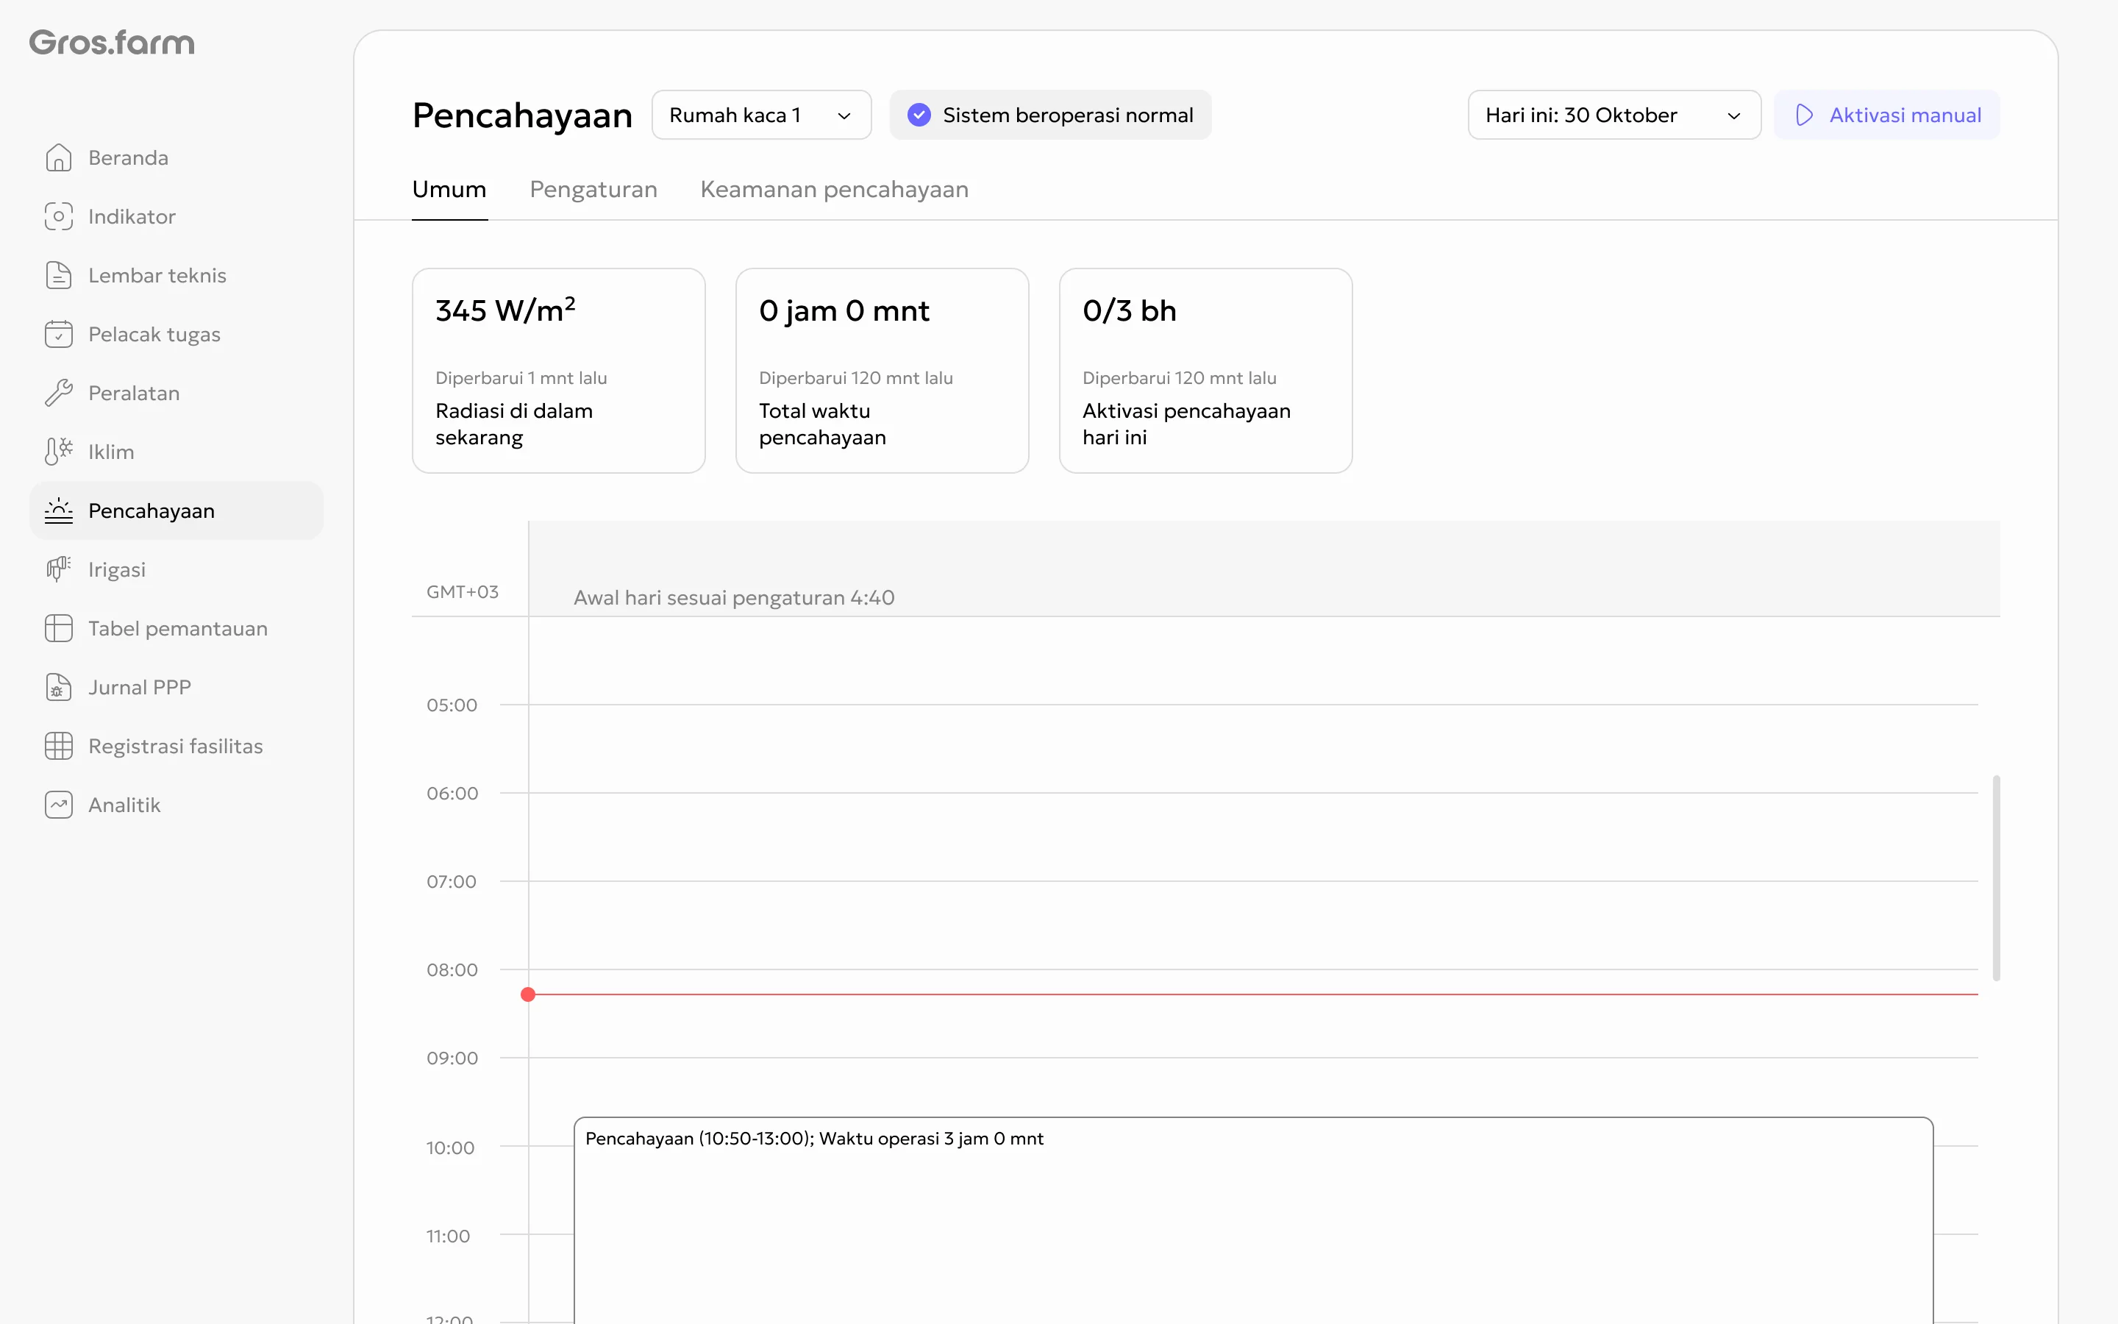The width and height of the screenshot is (2118, 1324).
Task: Click the 09:00 time label
Action: (452, 1058)
